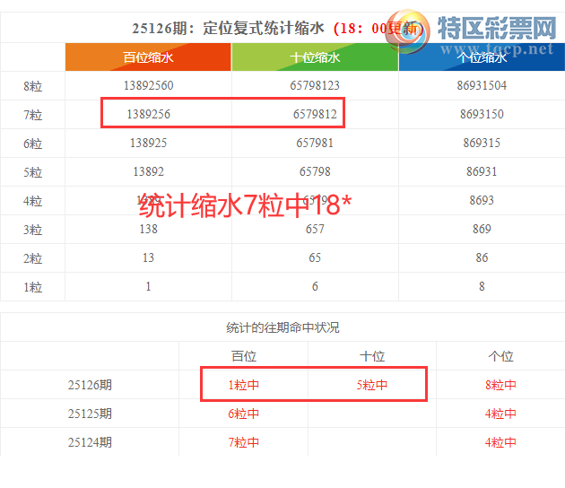Click cell value 13892 in 5粒 row
The image size is (565, 488).
click(149, 171)
